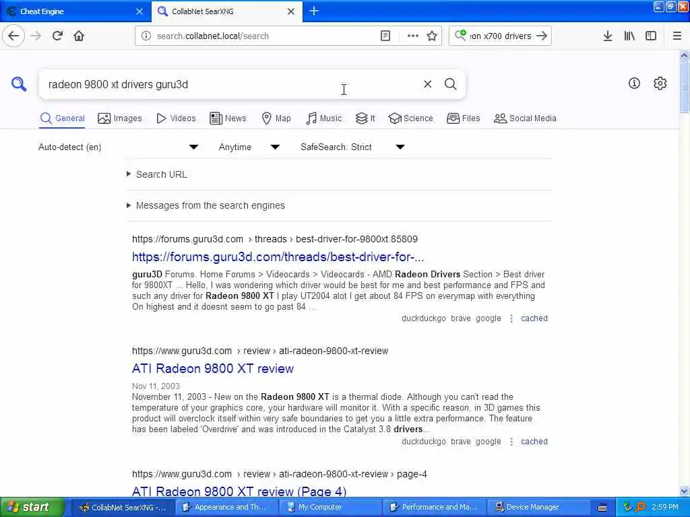Viewport: 690px width, 517px height.
Task: Open page actions three-dot menu
Action: click(413, 36)
